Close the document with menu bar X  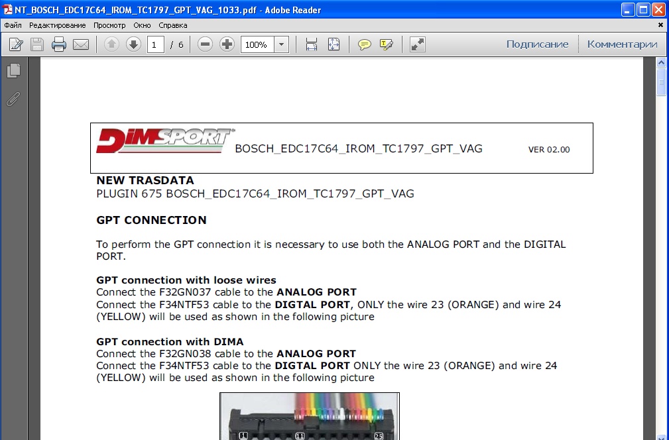tap(661, 25)
